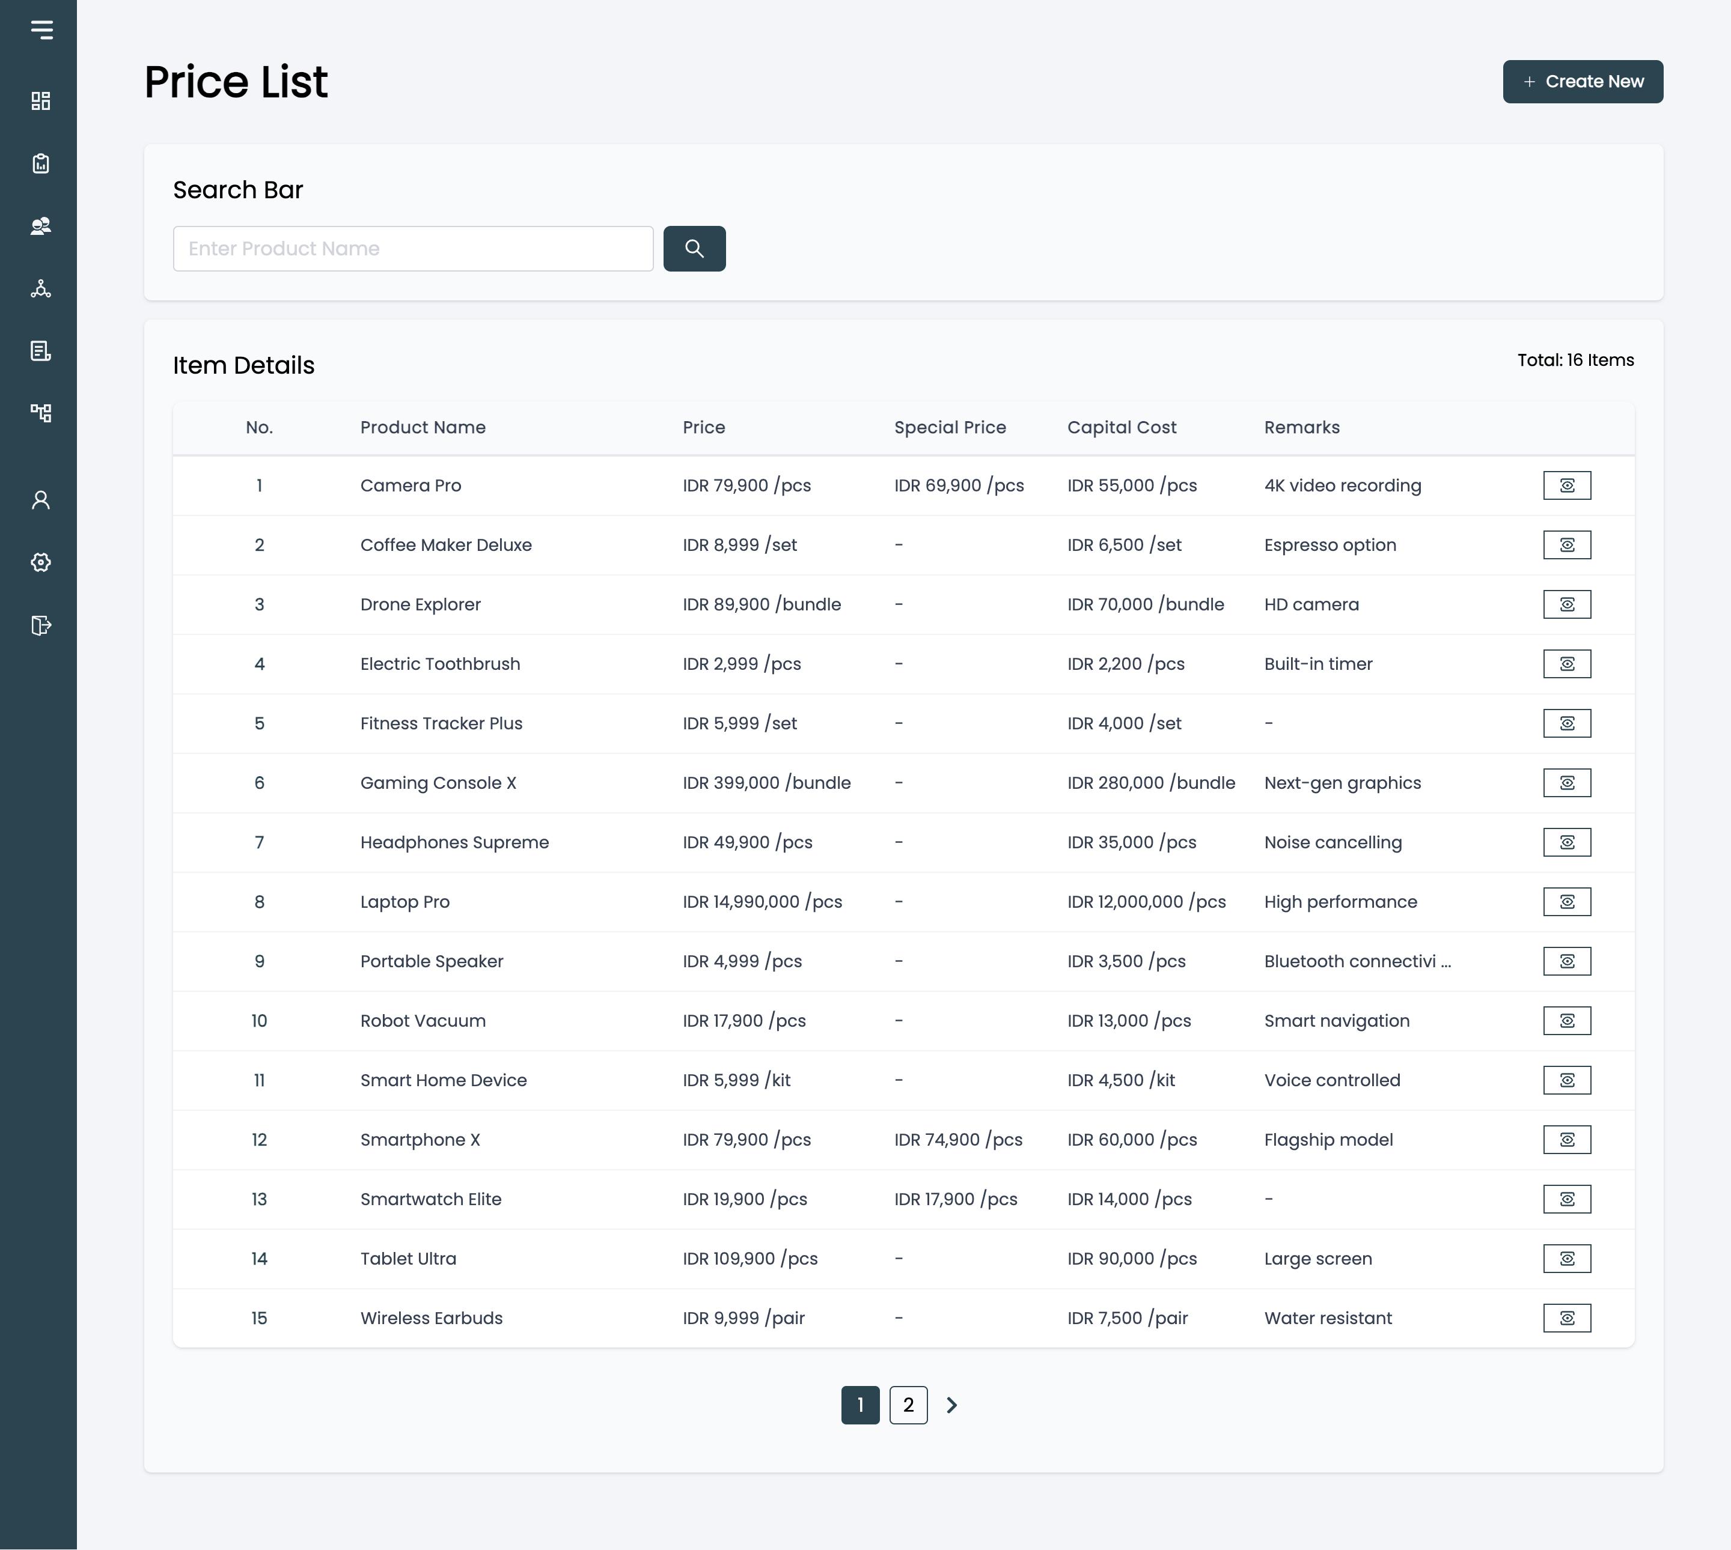Click the Capital Cost column header
This screenshot has height=1550, width=1731.
1122,428
